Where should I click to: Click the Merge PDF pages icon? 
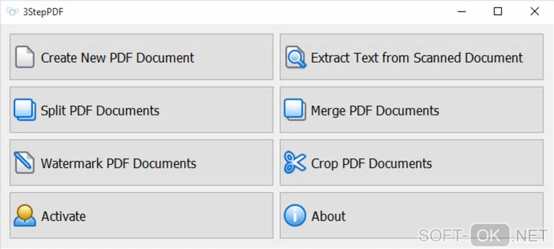pos(295,110)
